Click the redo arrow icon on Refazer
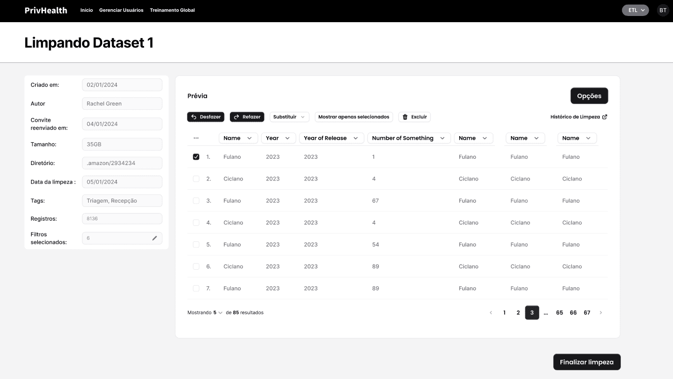 (x=237, y=117)
